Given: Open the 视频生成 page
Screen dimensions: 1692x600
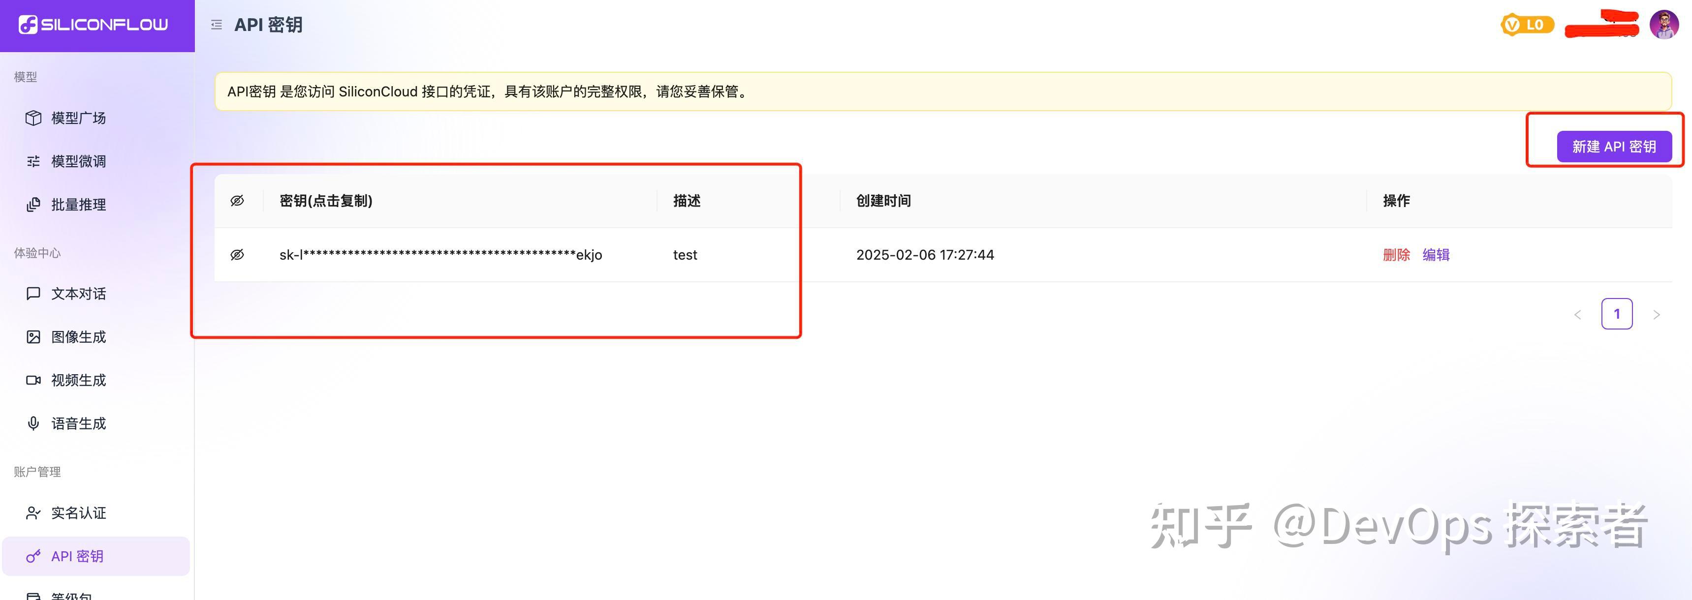Looking at the screenshot, I should pos(77,380).
